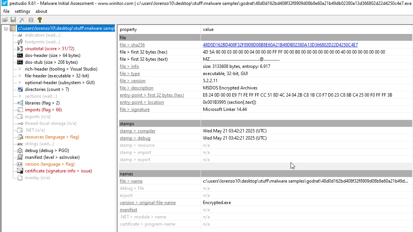413x232 pixels.
Task: Select 'virustotal (score > 51/72)' tree item
Action: point(49,49)
